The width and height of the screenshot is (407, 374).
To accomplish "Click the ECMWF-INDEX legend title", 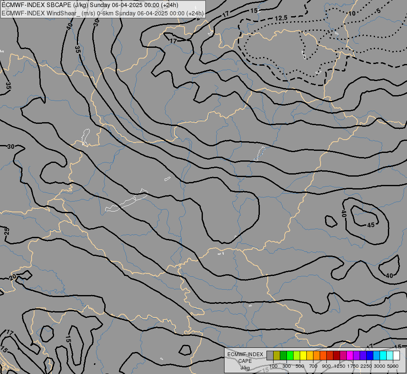I will 245,354.
